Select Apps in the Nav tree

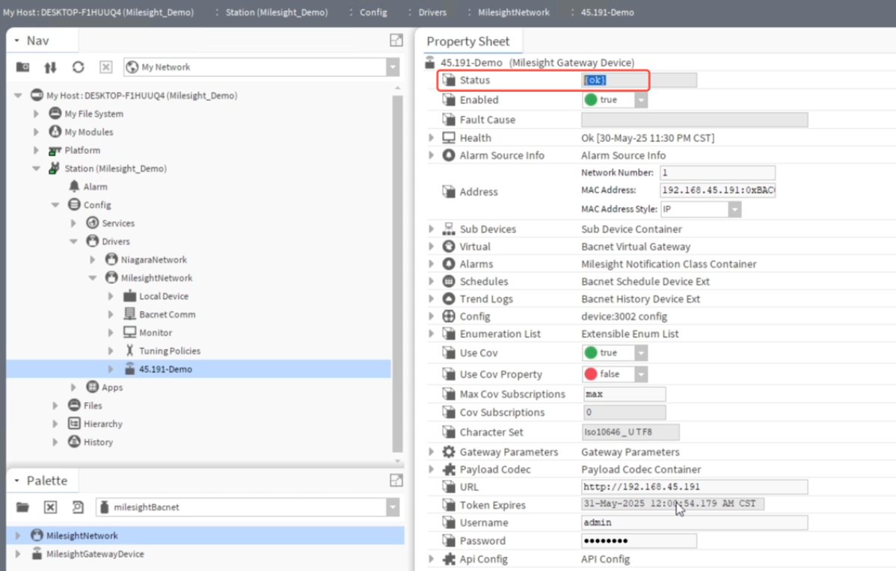[x=112, y=387]
